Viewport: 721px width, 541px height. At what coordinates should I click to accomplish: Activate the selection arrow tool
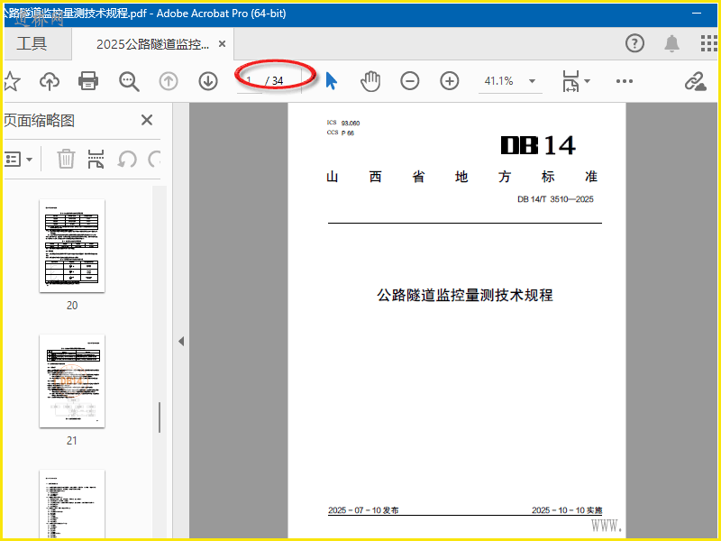331,81
